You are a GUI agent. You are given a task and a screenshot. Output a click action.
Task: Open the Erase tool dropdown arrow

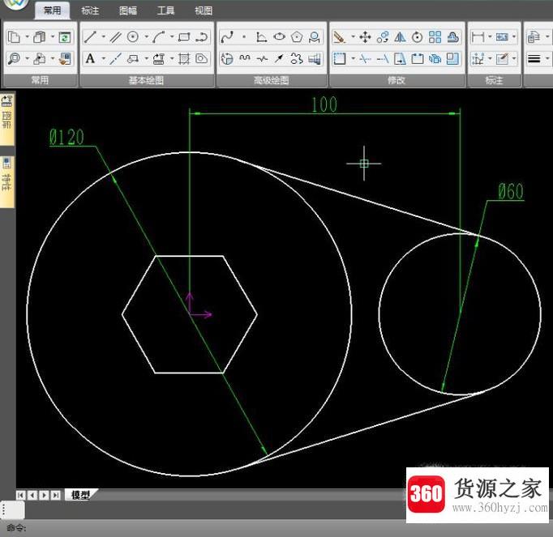353,36
